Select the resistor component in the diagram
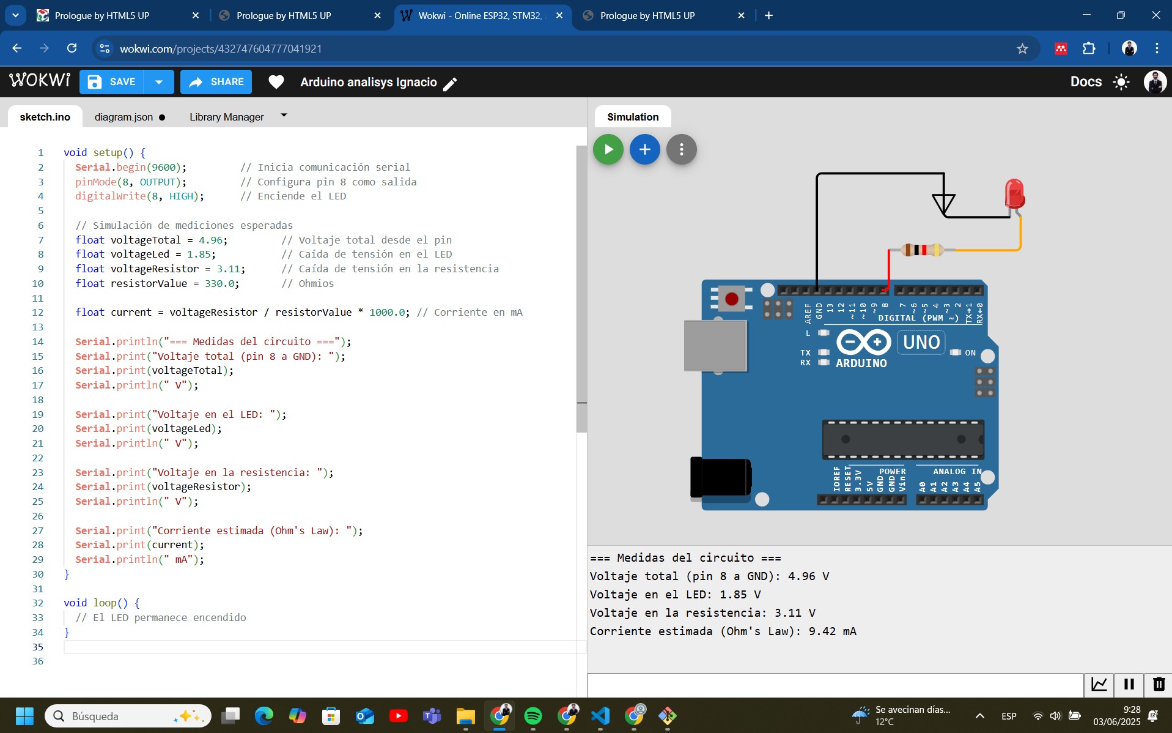1172x733 pixels. click(922, 250)
